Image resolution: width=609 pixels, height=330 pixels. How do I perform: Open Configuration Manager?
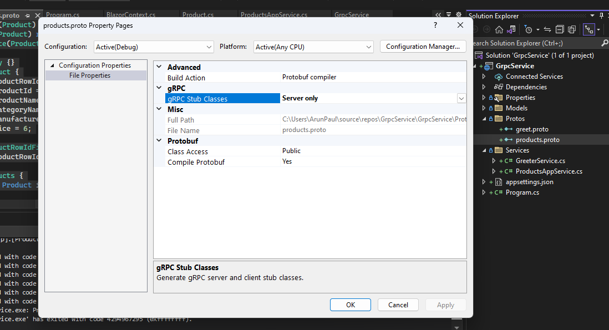coord(423,47)
